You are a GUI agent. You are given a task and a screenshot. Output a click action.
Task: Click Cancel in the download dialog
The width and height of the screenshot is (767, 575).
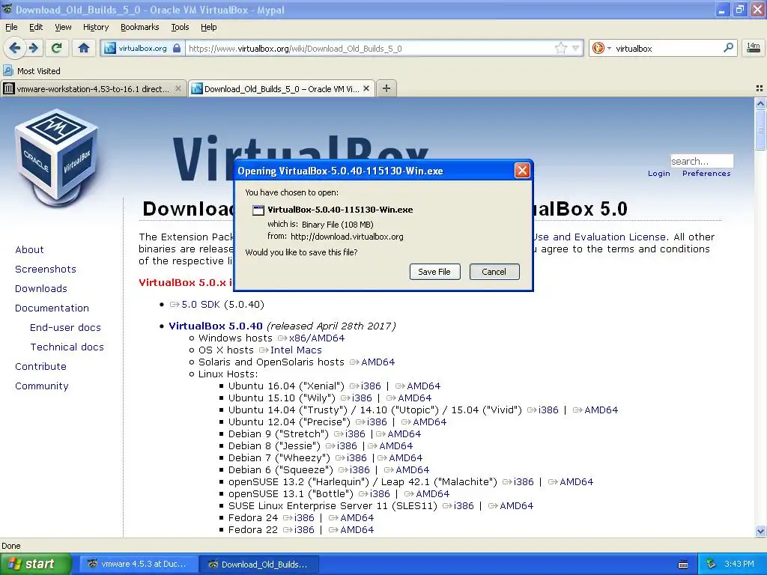(x=494, y=272)
